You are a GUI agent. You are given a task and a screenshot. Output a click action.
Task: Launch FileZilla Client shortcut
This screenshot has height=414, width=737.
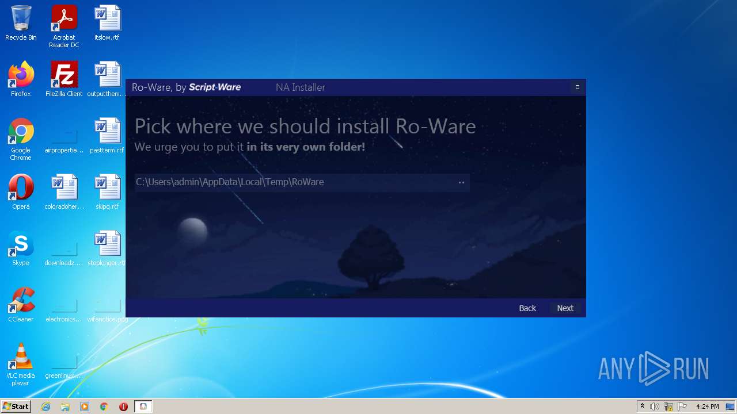tap(64, 79)
